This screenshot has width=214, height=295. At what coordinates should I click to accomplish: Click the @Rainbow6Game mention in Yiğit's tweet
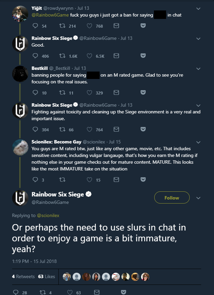[x=50, y=15]
